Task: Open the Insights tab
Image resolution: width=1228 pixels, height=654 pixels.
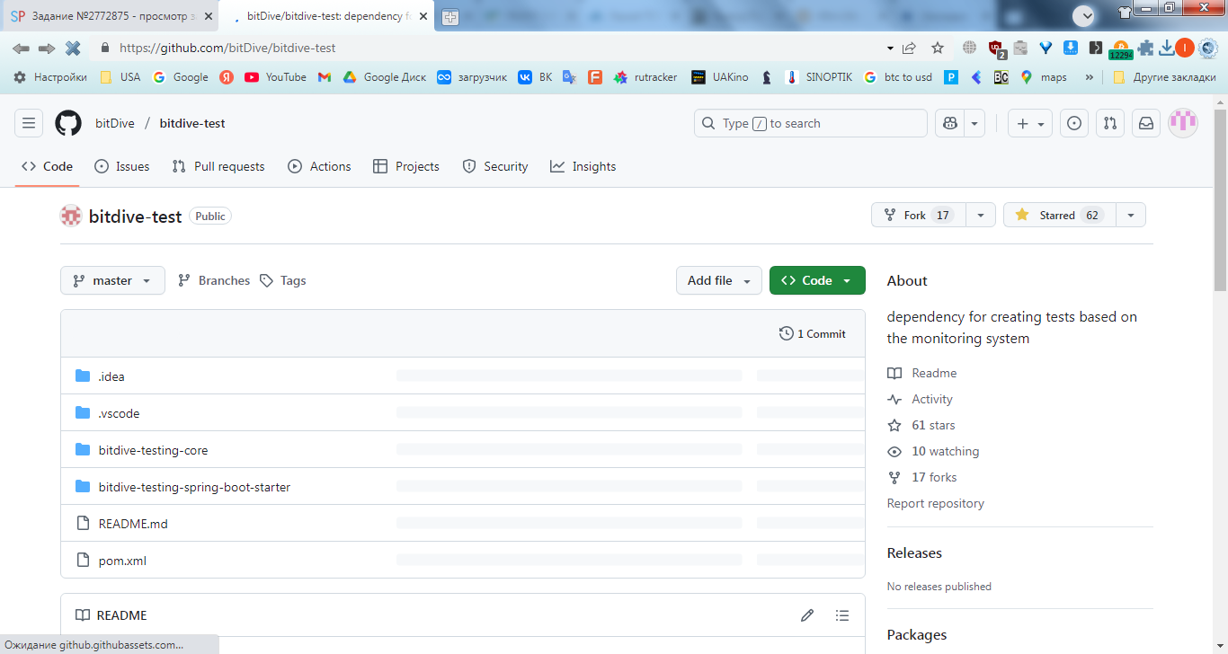Action: [583, 166]
